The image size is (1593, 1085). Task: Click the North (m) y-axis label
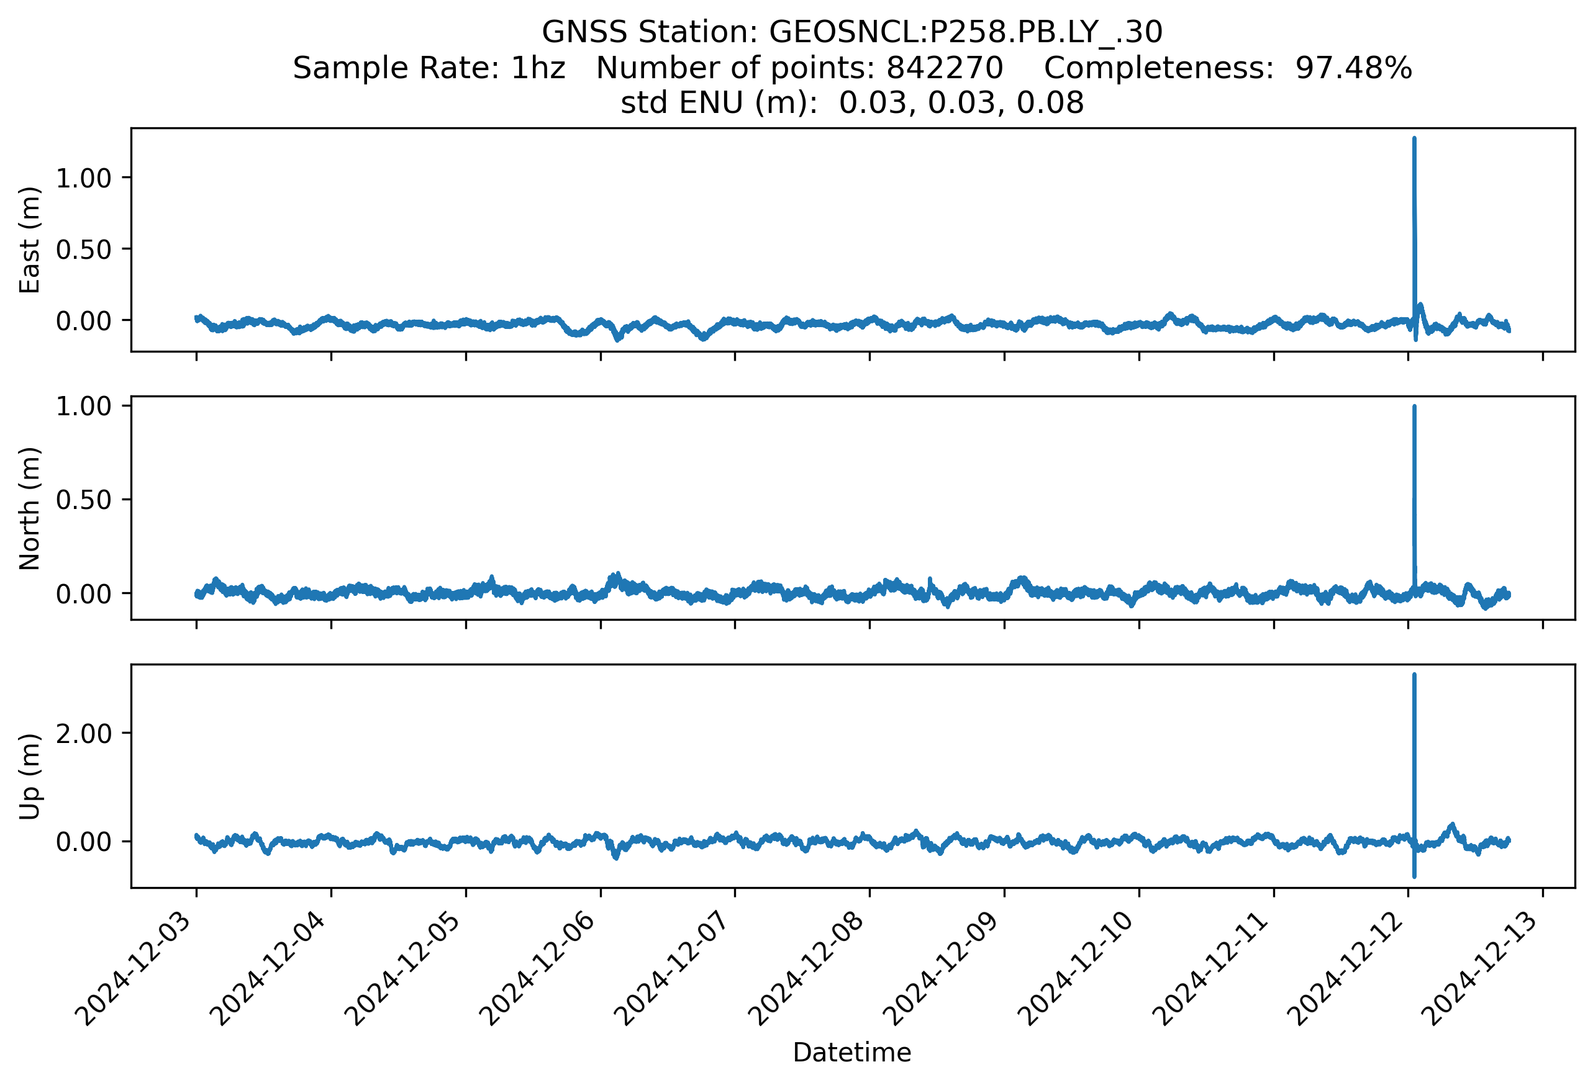click(x=29, y=508)
